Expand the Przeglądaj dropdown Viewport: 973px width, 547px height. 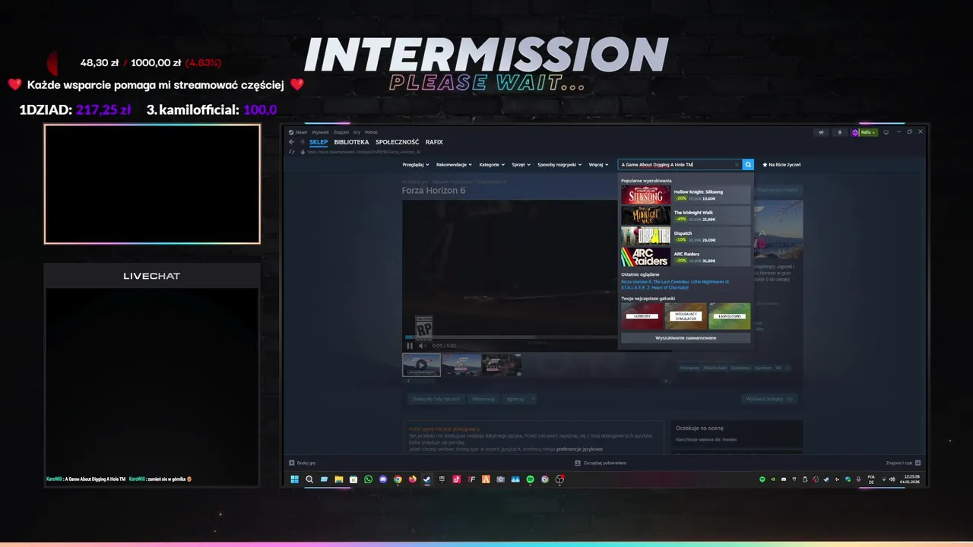coord(416,164)
